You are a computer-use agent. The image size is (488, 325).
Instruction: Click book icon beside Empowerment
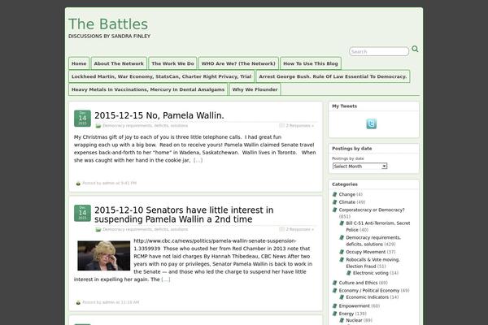pyautogui.click(x=335, y=306)
